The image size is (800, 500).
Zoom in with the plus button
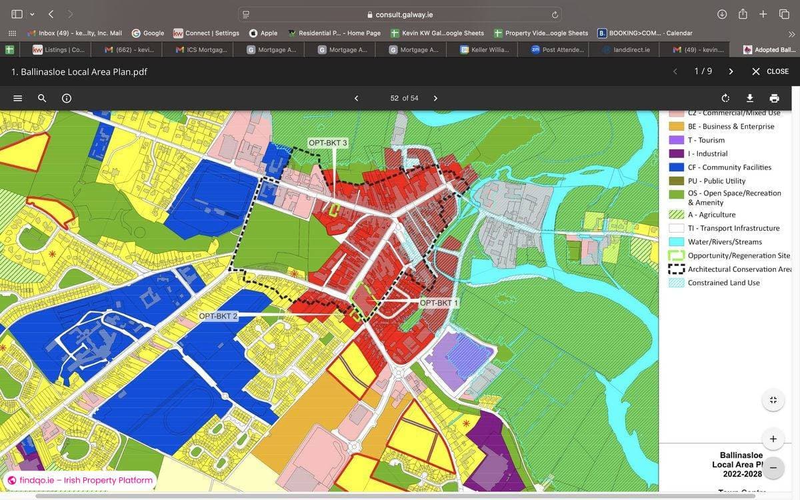(x=773, y=439)
